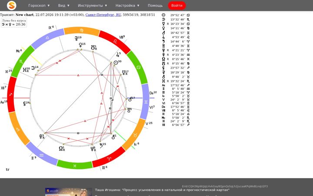Open the Гороскоп dropdown menu

coord(39,5)
